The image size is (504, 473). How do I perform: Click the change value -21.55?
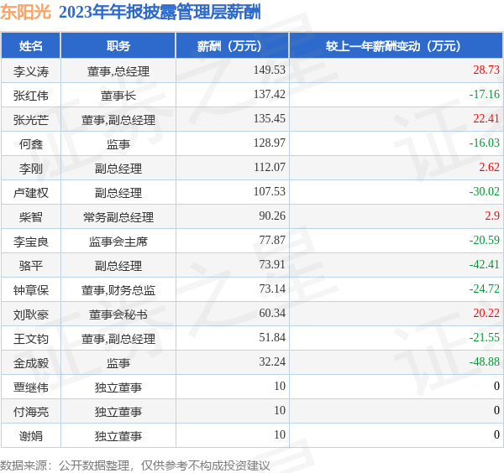pos(485,338)
